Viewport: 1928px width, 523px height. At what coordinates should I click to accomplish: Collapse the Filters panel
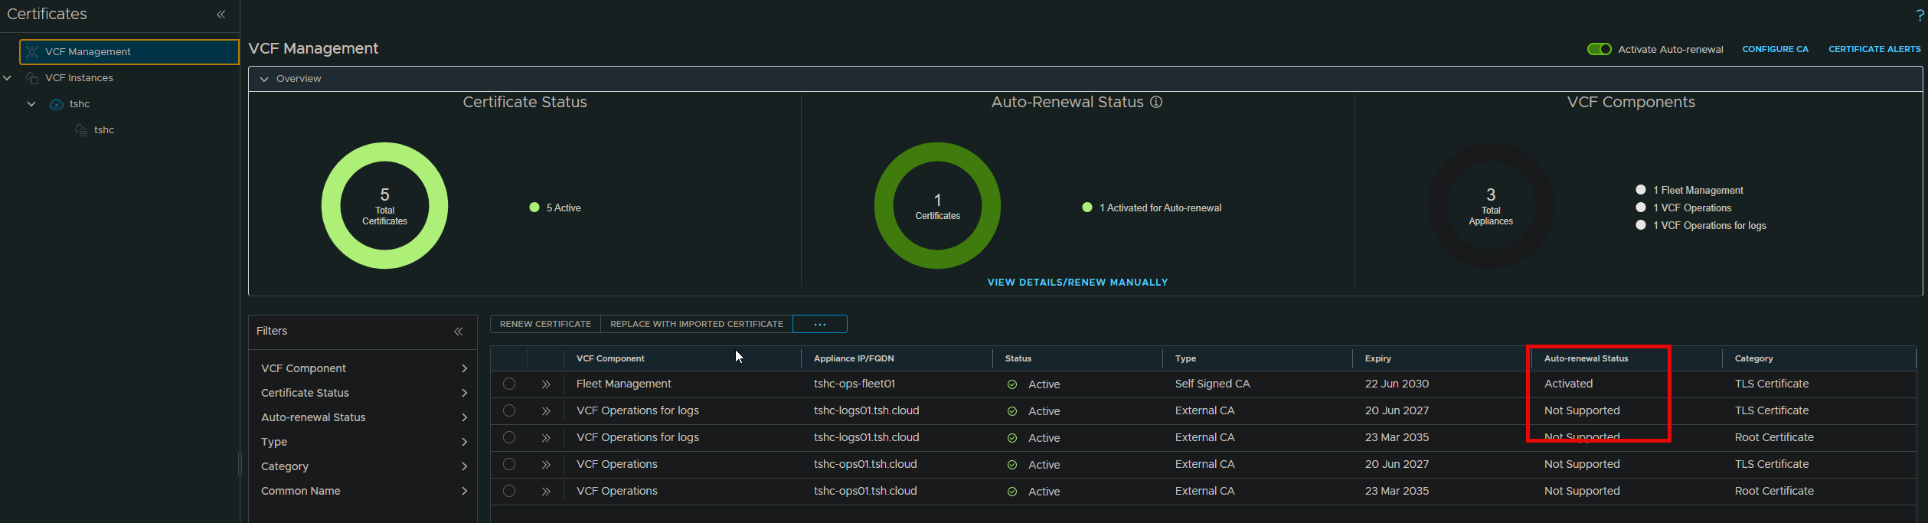tap(458, 332)
